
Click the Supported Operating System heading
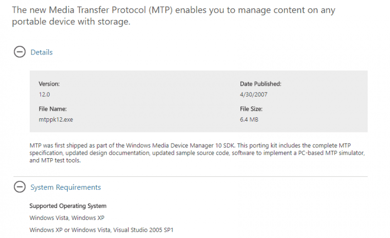(68, 206)
